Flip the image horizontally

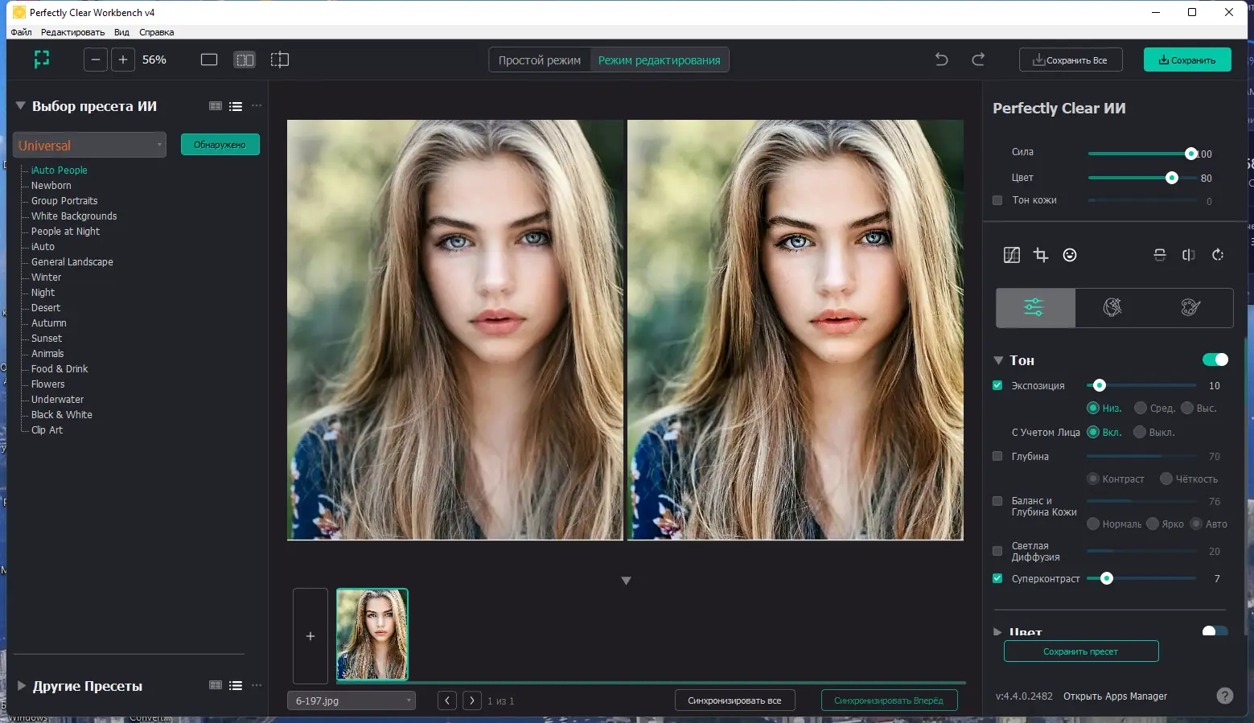click(x=1189, y=255)
